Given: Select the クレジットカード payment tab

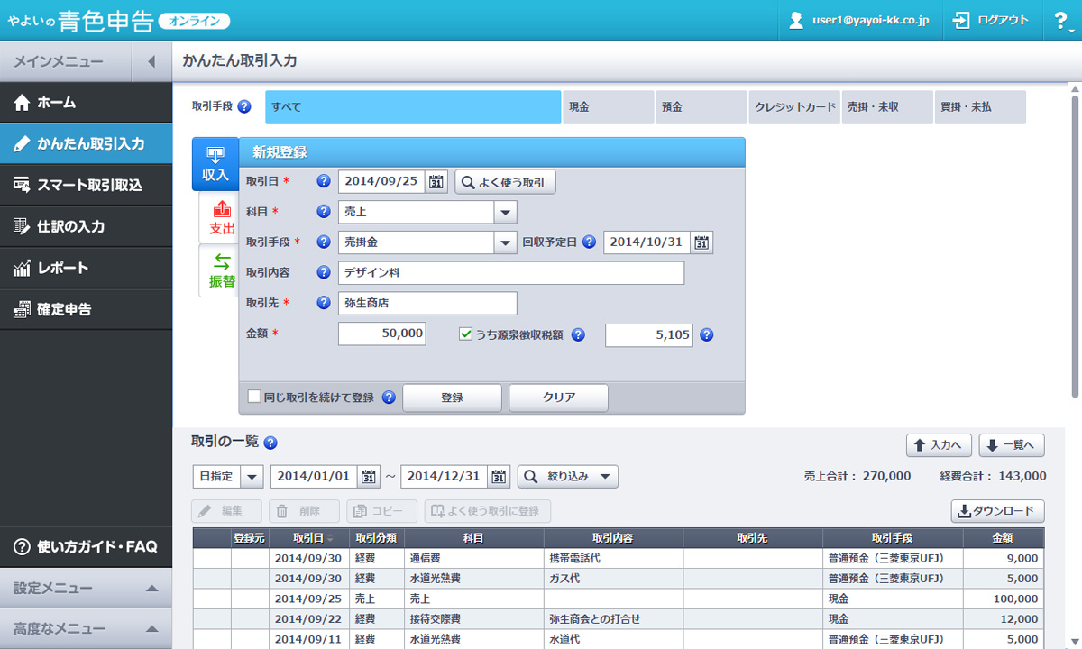Looking at the screenshot, I should [x=793, y=107].
